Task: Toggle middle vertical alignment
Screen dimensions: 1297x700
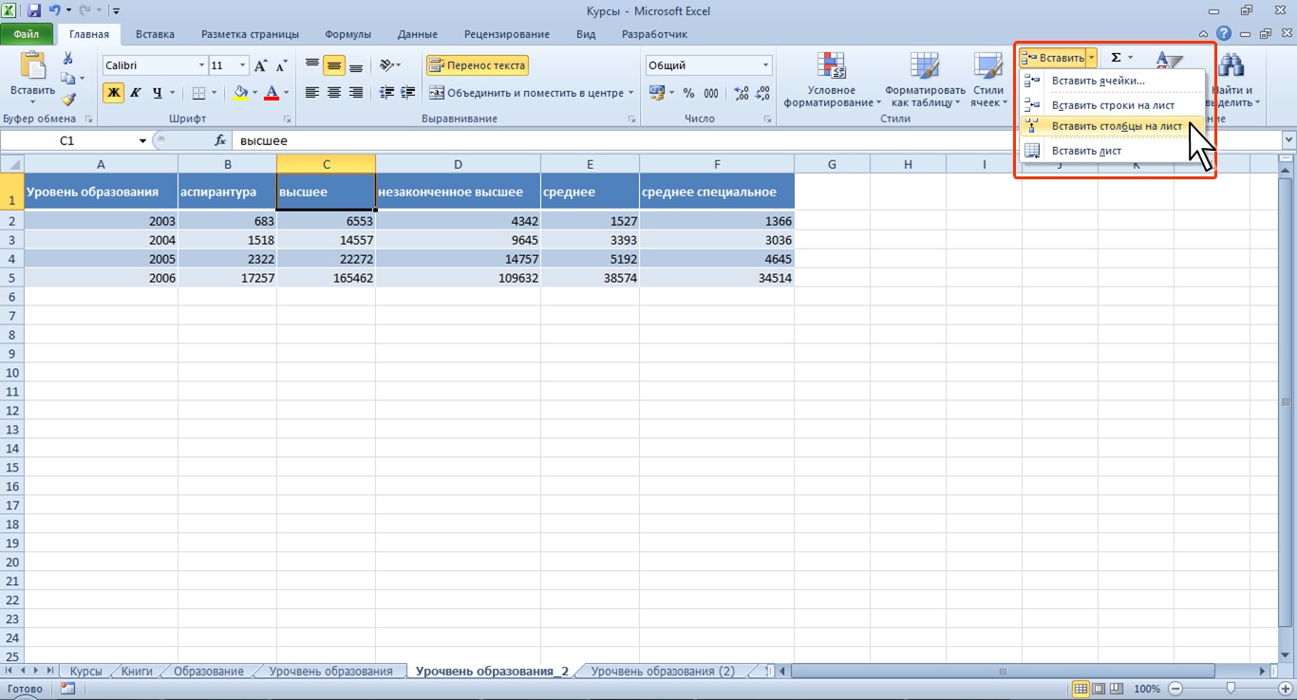Action: click(334, 65)
